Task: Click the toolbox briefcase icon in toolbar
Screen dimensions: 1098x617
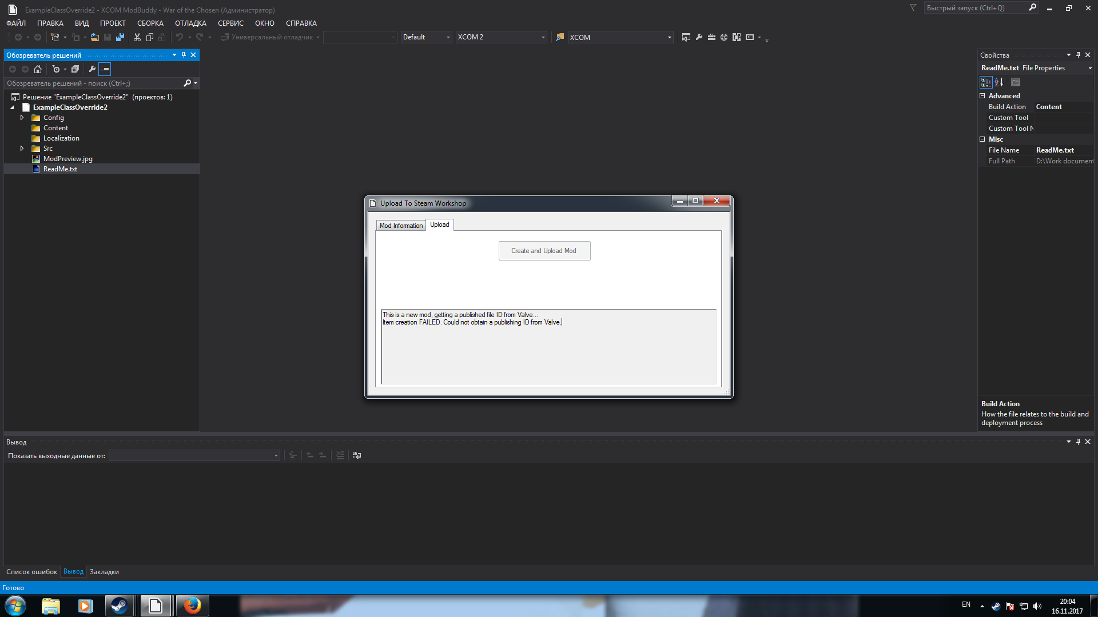Action: coord(711,37)
